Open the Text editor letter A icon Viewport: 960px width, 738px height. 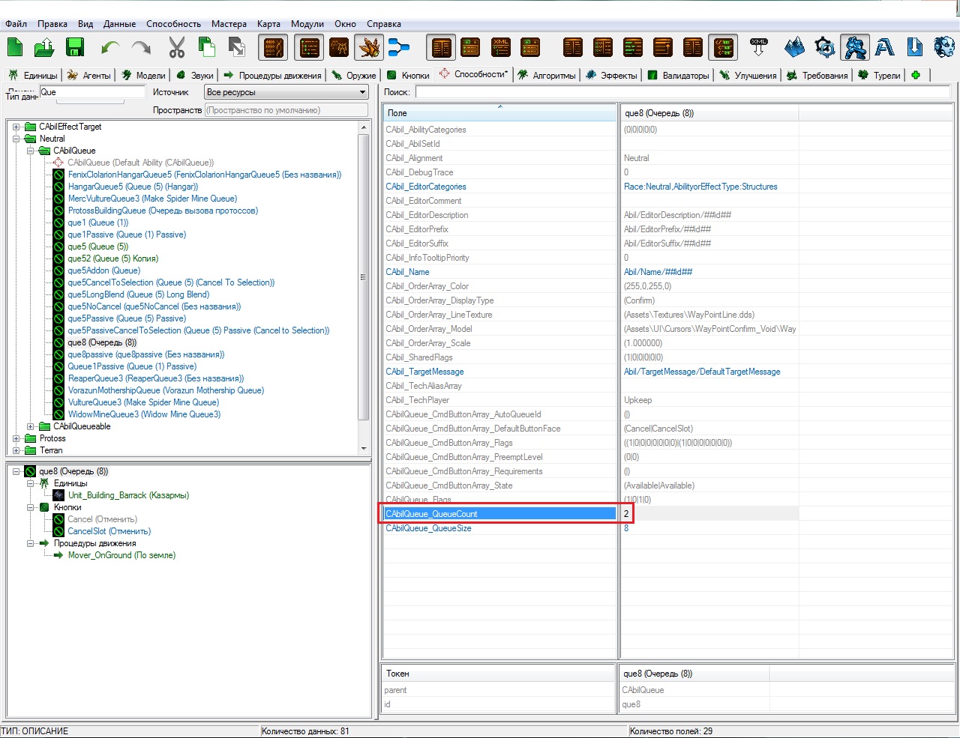[x=885, y=47]
